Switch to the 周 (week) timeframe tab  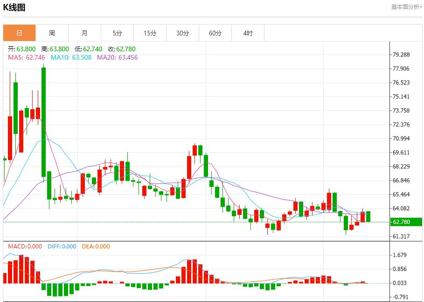[52, 33]
